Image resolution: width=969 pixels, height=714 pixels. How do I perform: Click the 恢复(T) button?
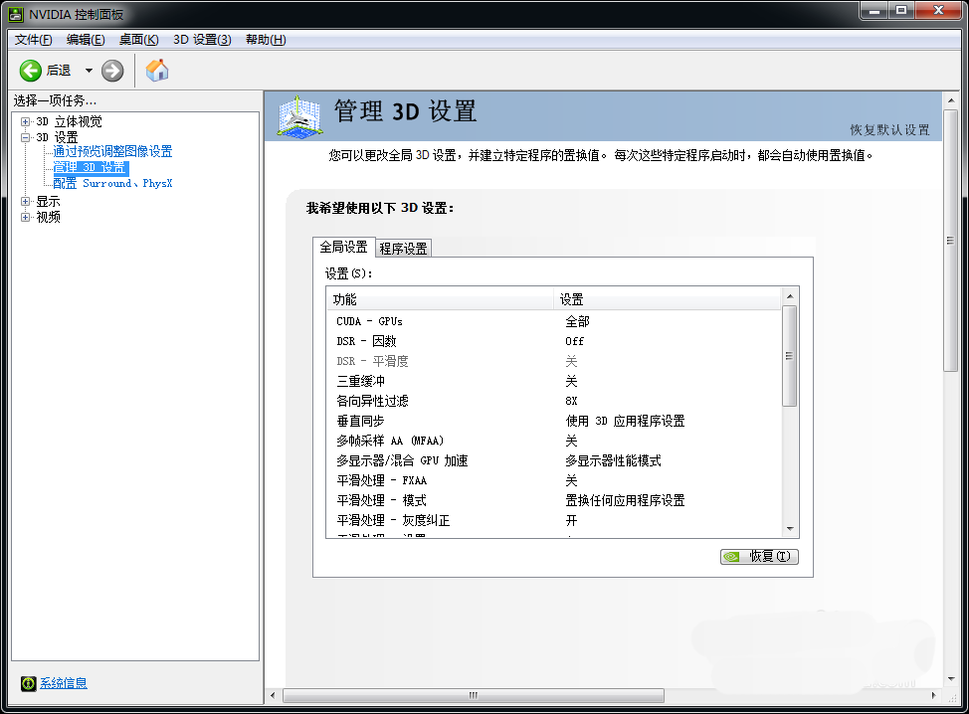(759, 557)
